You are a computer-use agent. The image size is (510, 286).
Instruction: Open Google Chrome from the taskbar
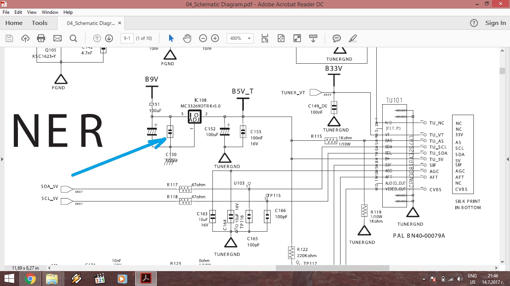click(30, 279)
